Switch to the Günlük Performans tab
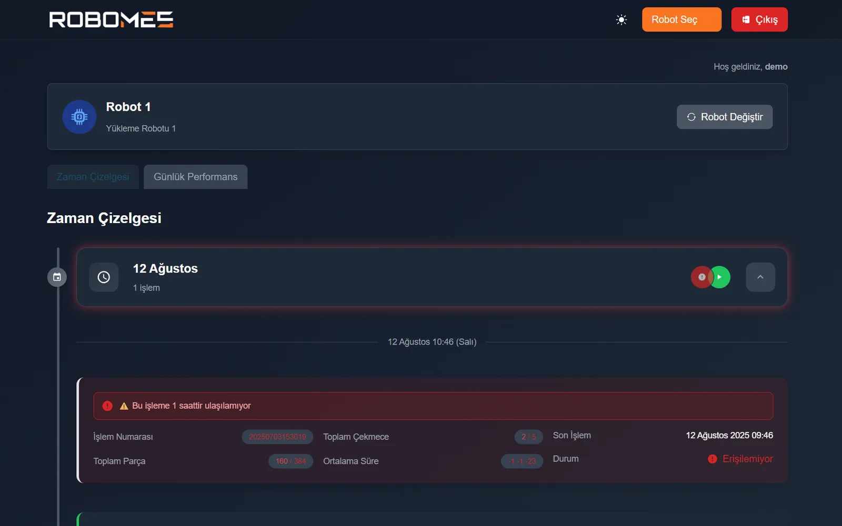Viewport: 842px width, 526px height. tap(195, 177)
